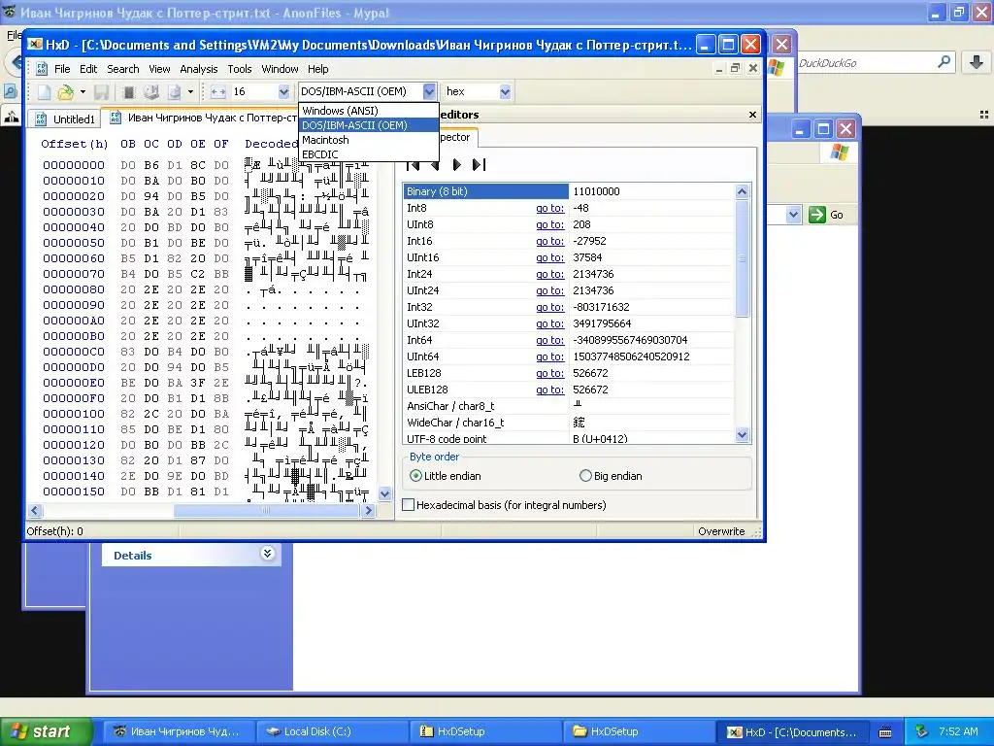Click the grayed save disk icon
Viewport: 994px width, 746px height.
click(x=101, y=92)
